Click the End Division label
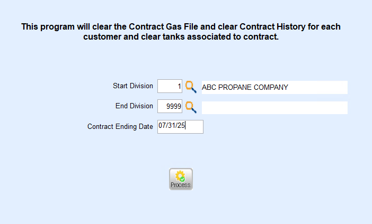The height and width of the screenshot is (224, 372). (x=134, y=106)
